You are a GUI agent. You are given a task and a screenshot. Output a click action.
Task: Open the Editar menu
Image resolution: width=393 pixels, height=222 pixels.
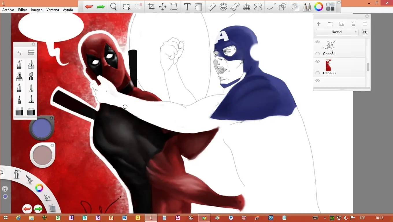point(23,10)
